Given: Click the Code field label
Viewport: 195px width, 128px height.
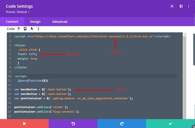Looking at the screenshot, I should [x=11, y=29].
